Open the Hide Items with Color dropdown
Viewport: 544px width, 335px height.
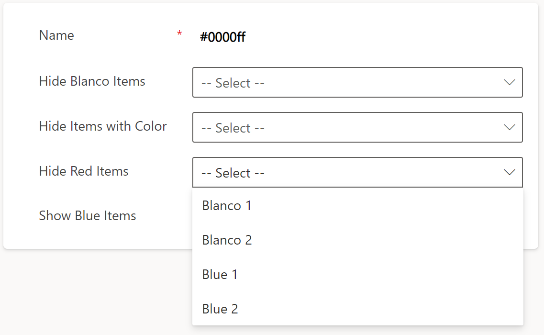[357, 127]
